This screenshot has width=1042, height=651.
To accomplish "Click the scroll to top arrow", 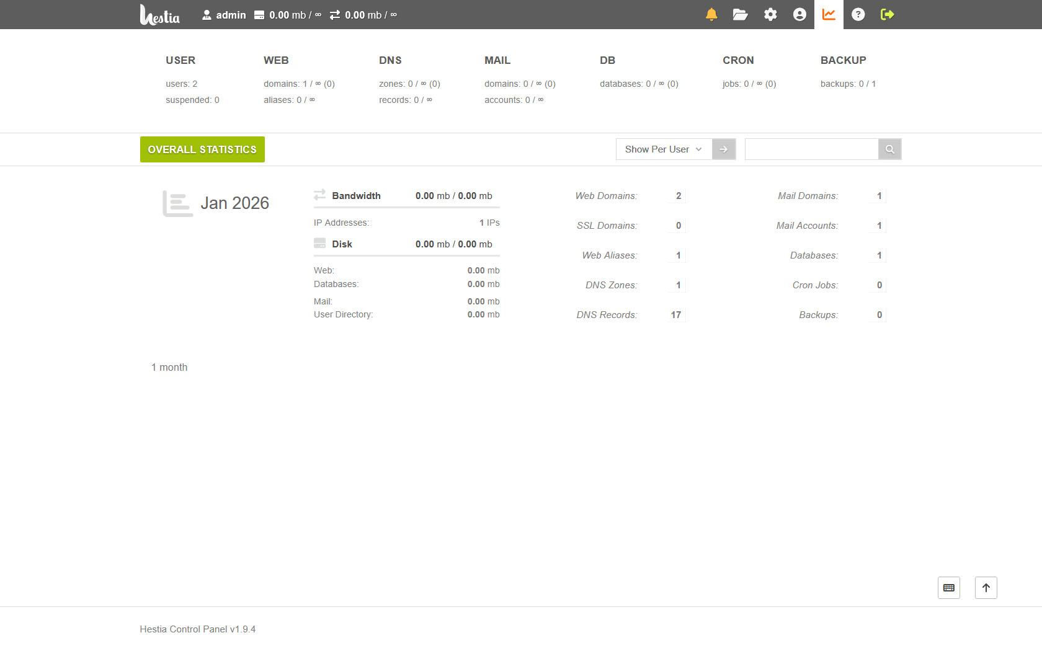I will pos(986,588).
